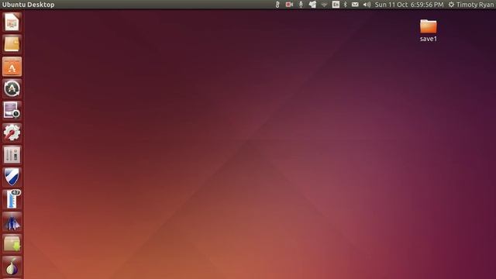
Task: Click the Ubuntu Desktop title text
Action: click(x=28, y=5)
